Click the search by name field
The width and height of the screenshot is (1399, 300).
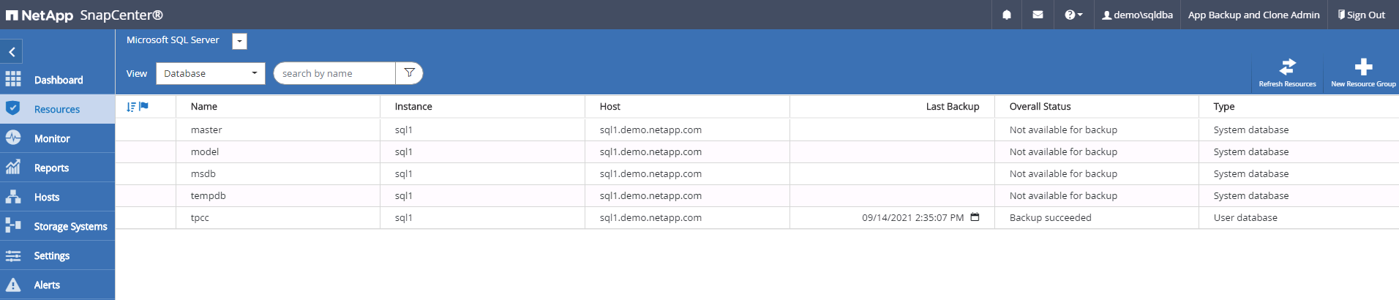[x=334, y=73]
